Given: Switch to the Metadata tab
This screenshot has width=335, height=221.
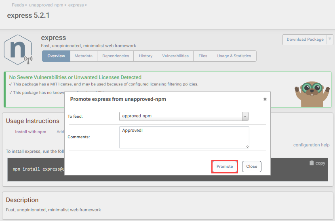Looking at the screenshot, I should (83, 56).
